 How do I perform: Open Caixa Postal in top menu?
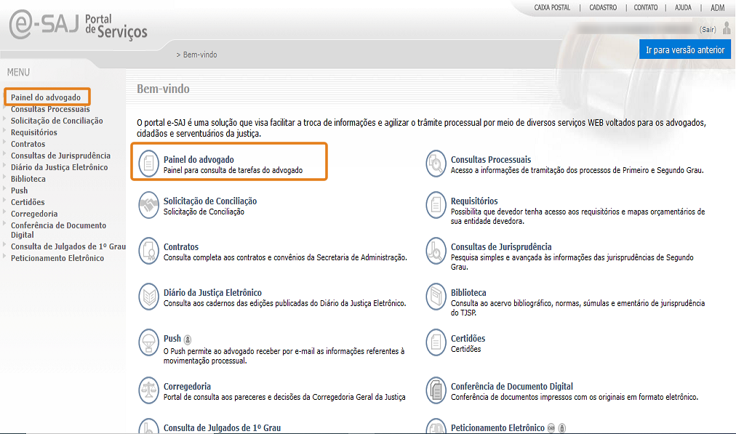coord(552,7)
